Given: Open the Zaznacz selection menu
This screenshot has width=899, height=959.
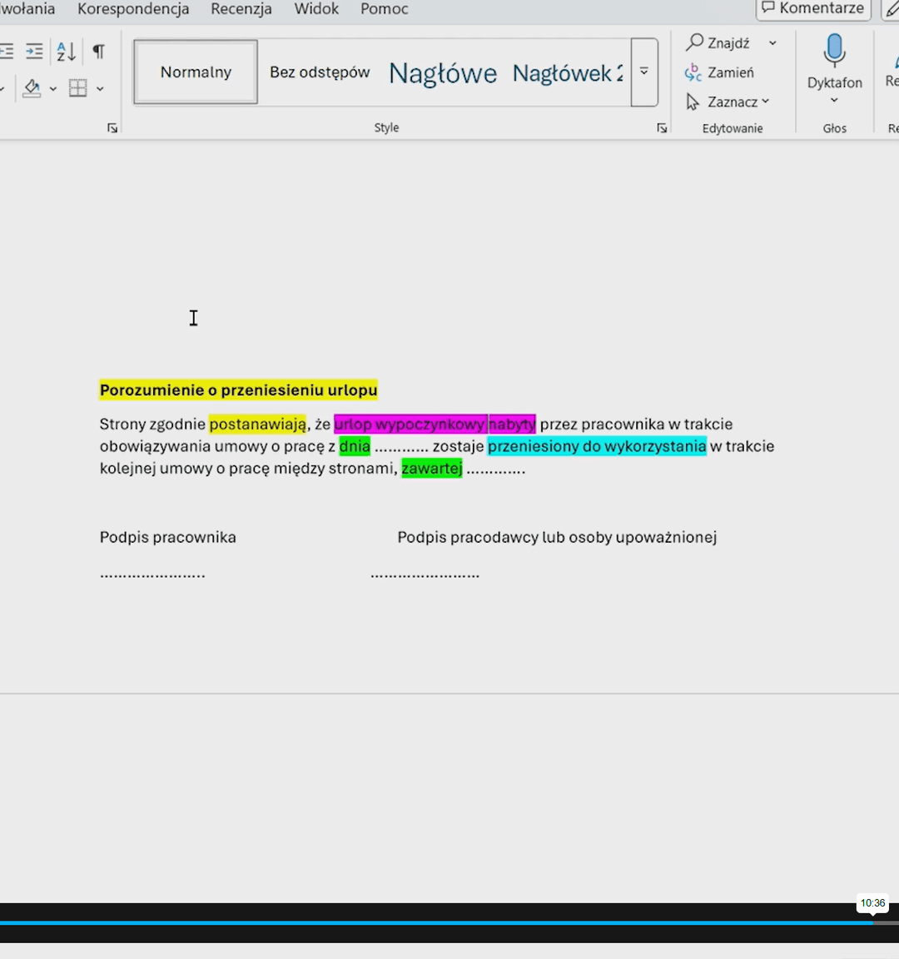Looking at the screenshot, I should 728,102.
